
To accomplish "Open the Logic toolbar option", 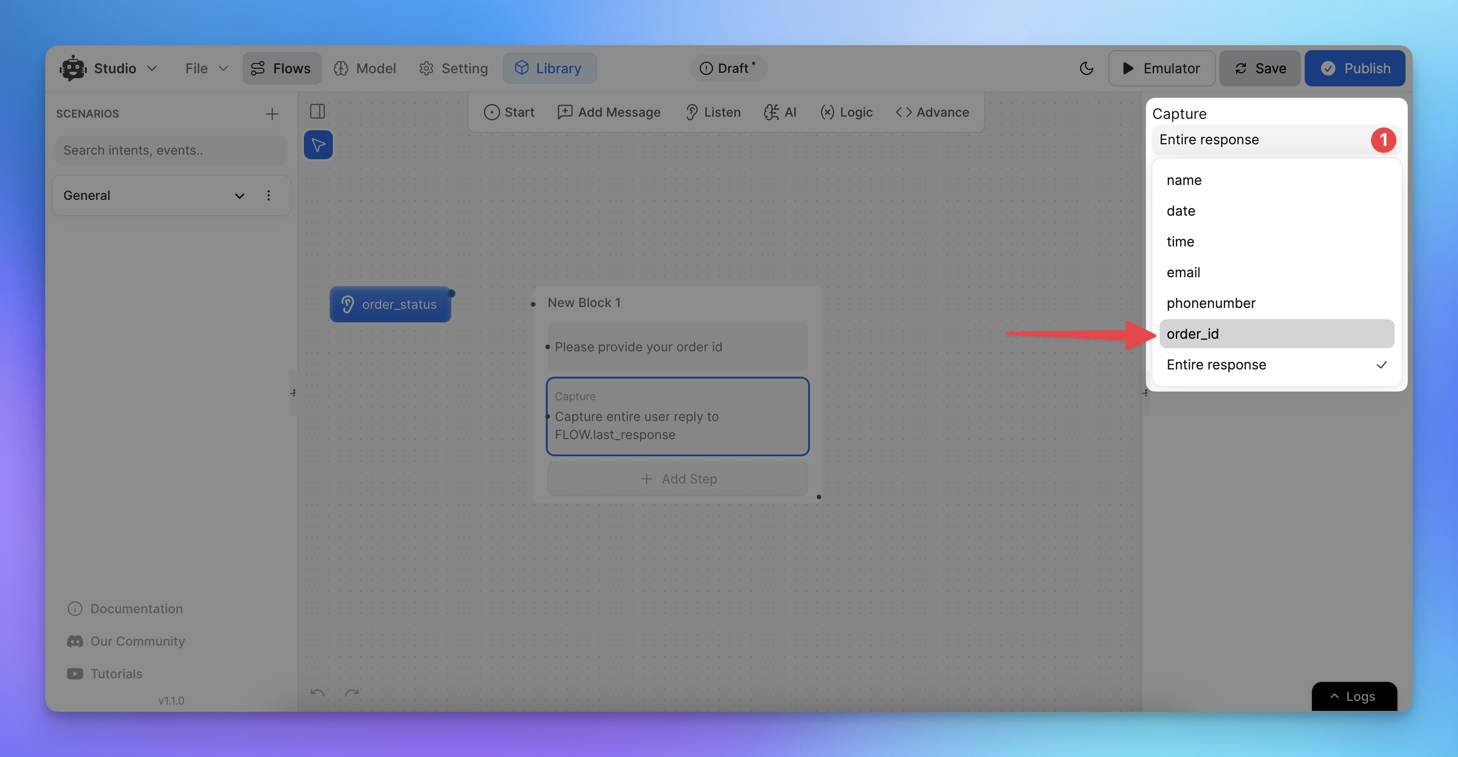I will point(846,112).
